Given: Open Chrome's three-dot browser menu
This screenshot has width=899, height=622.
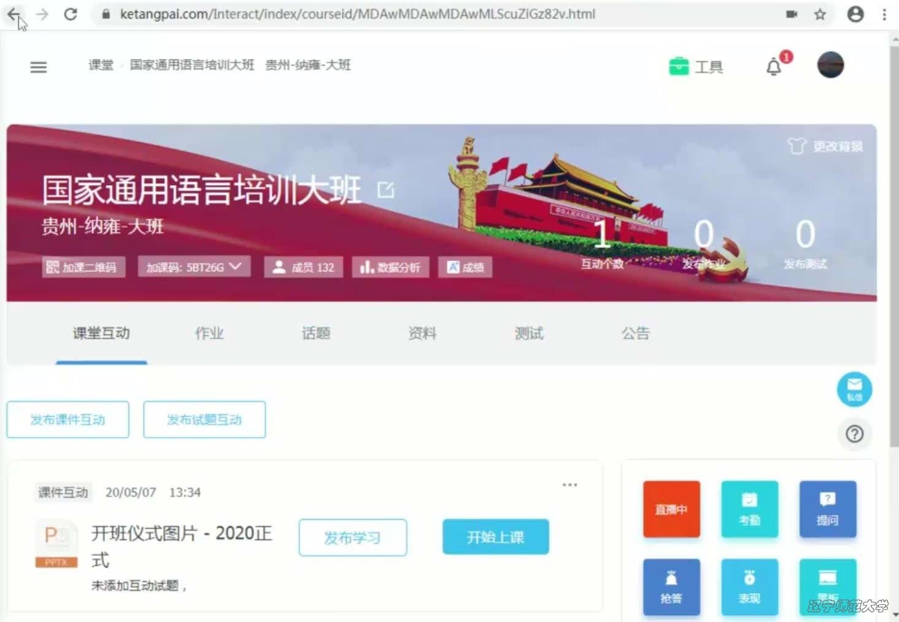Looking at the screenshot, I should point(884,14).
